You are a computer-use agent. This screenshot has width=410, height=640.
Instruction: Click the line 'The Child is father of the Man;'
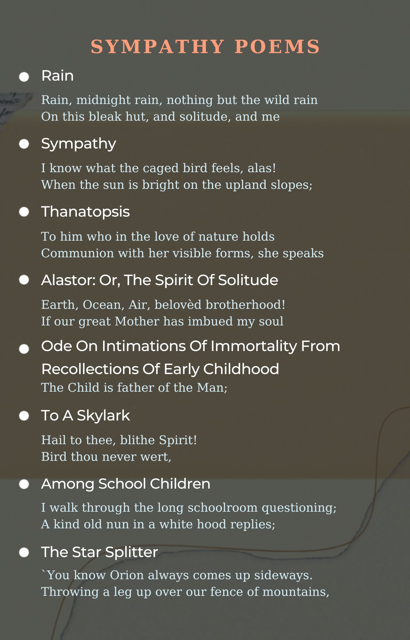click(134, 388)
